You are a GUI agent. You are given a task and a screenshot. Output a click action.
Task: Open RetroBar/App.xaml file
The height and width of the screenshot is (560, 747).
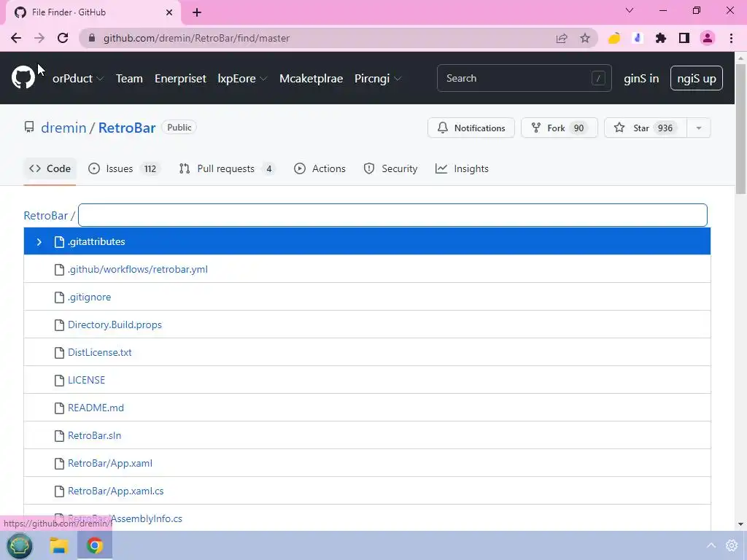point(110,463)
